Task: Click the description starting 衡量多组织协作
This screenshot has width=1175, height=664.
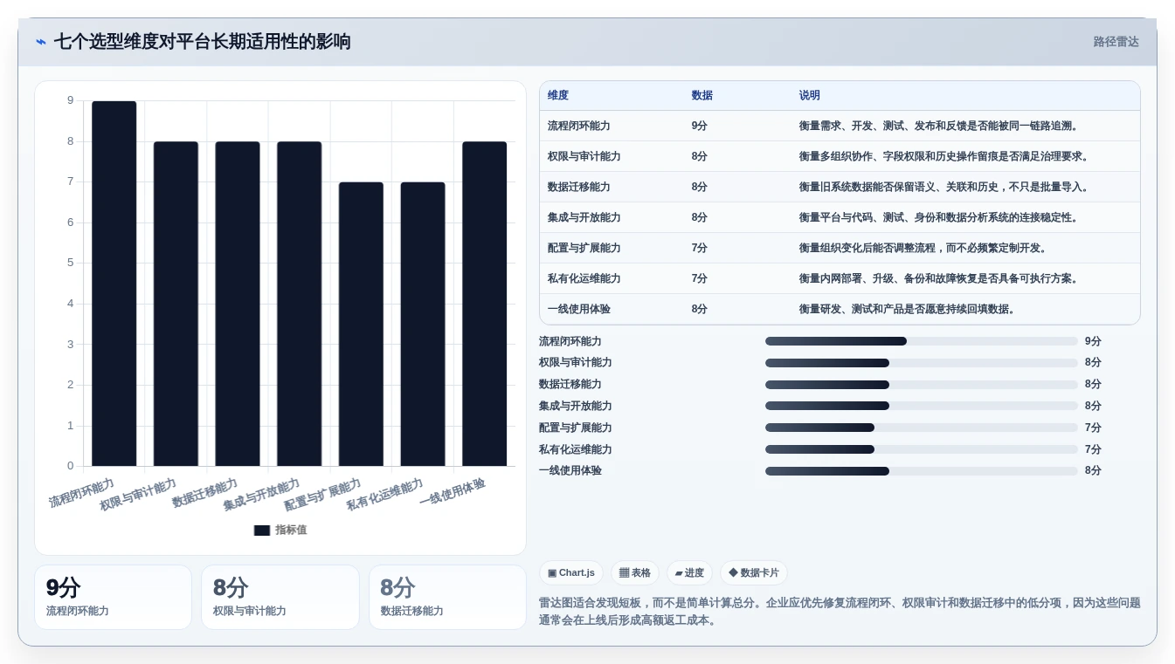Action: tap(946, 156)
